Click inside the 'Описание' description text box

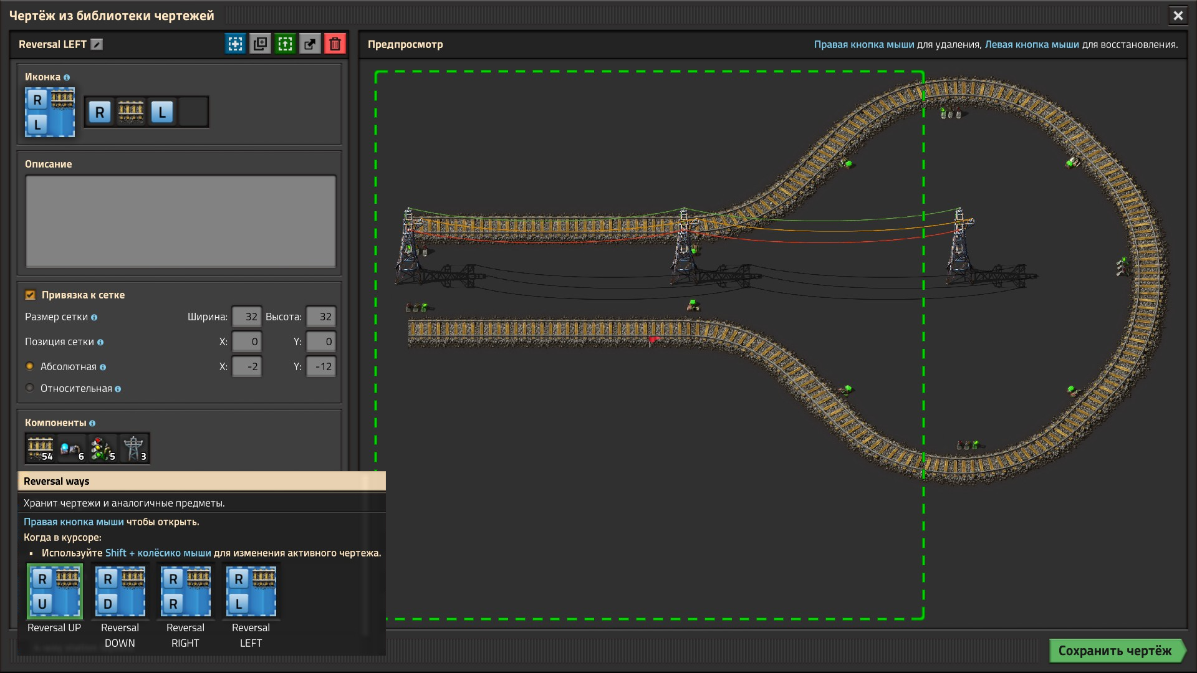tap(180, 221)
